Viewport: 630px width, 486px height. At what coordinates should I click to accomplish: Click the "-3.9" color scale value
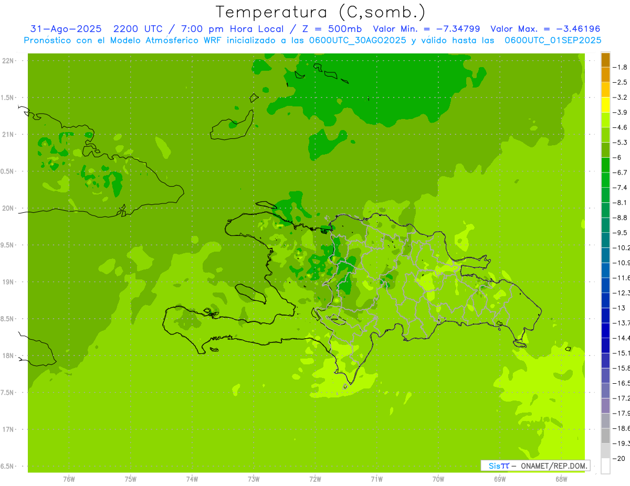(x=621, y=112)
